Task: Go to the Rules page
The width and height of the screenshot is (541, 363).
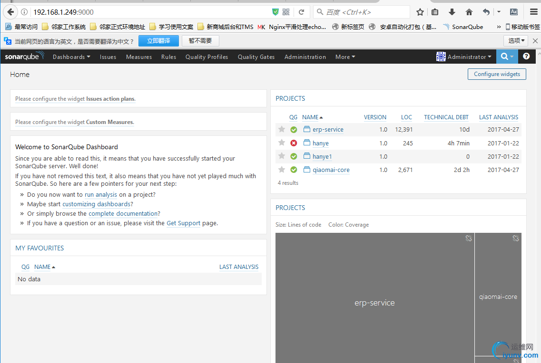Action: 169,57
